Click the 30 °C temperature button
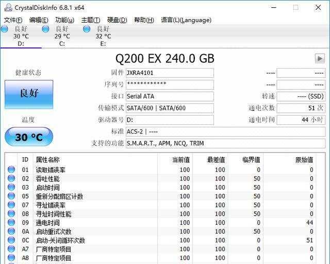The height and width of the screenshot is (264, 330). (x=29, y=137)
